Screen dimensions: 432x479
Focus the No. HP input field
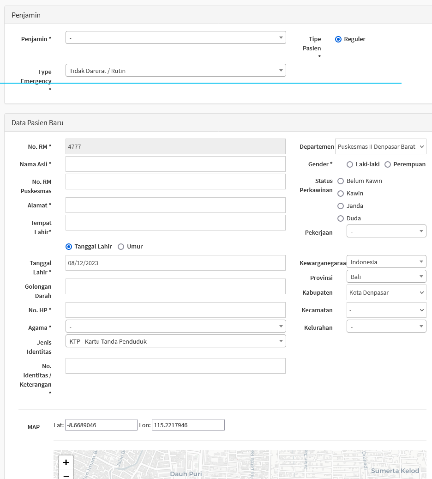[175, 310]
